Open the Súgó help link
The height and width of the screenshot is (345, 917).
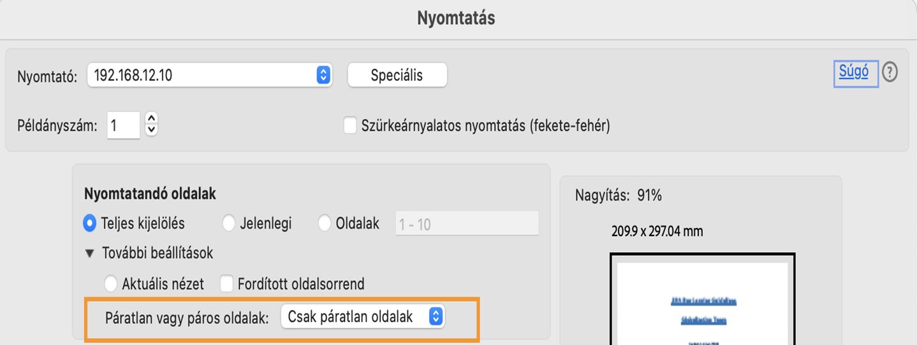point(854,72)
